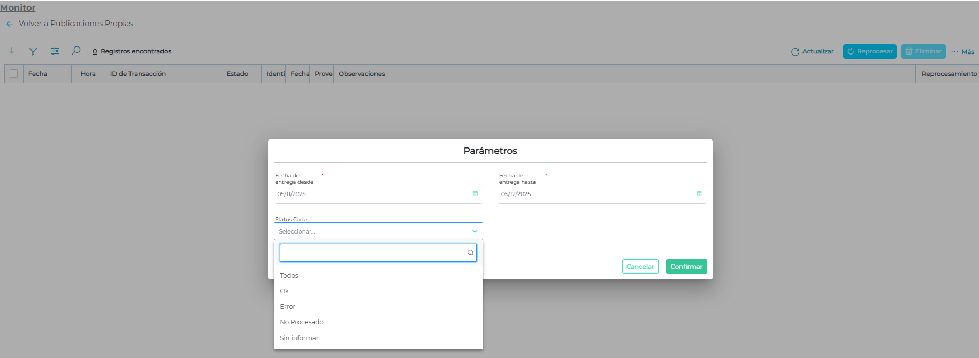Screen dimensions: 979x358
Task: Choose the Ok status option
Action: pos(285,291)
